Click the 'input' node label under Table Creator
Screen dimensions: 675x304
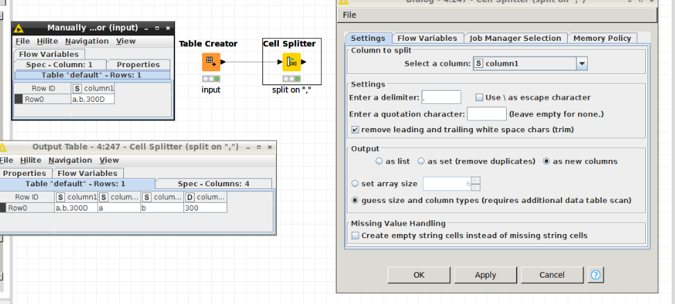[x=211, y=90]
